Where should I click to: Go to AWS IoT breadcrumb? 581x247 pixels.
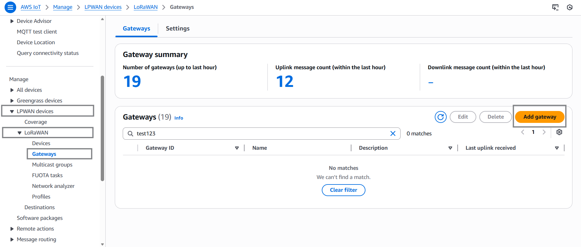click(31, 7)
